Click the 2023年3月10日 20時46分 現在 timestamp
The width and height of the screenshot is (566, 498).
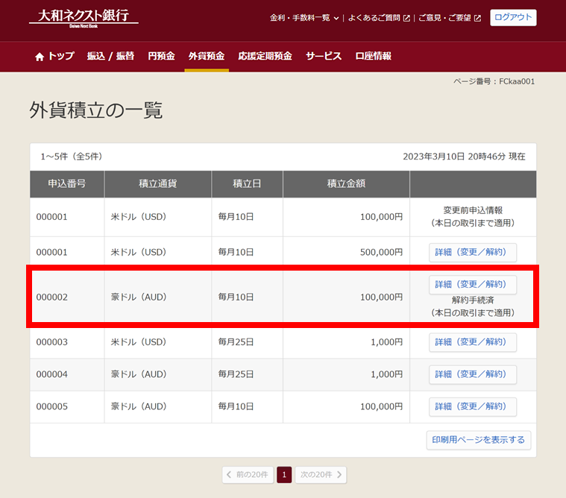click(x=464, y=157)
